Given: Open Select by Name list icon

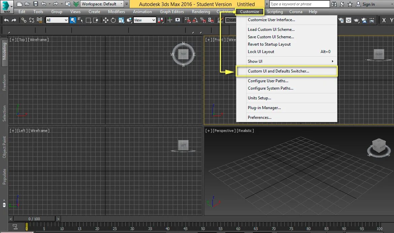Looking at the screenshot, I should coord(80,20).
